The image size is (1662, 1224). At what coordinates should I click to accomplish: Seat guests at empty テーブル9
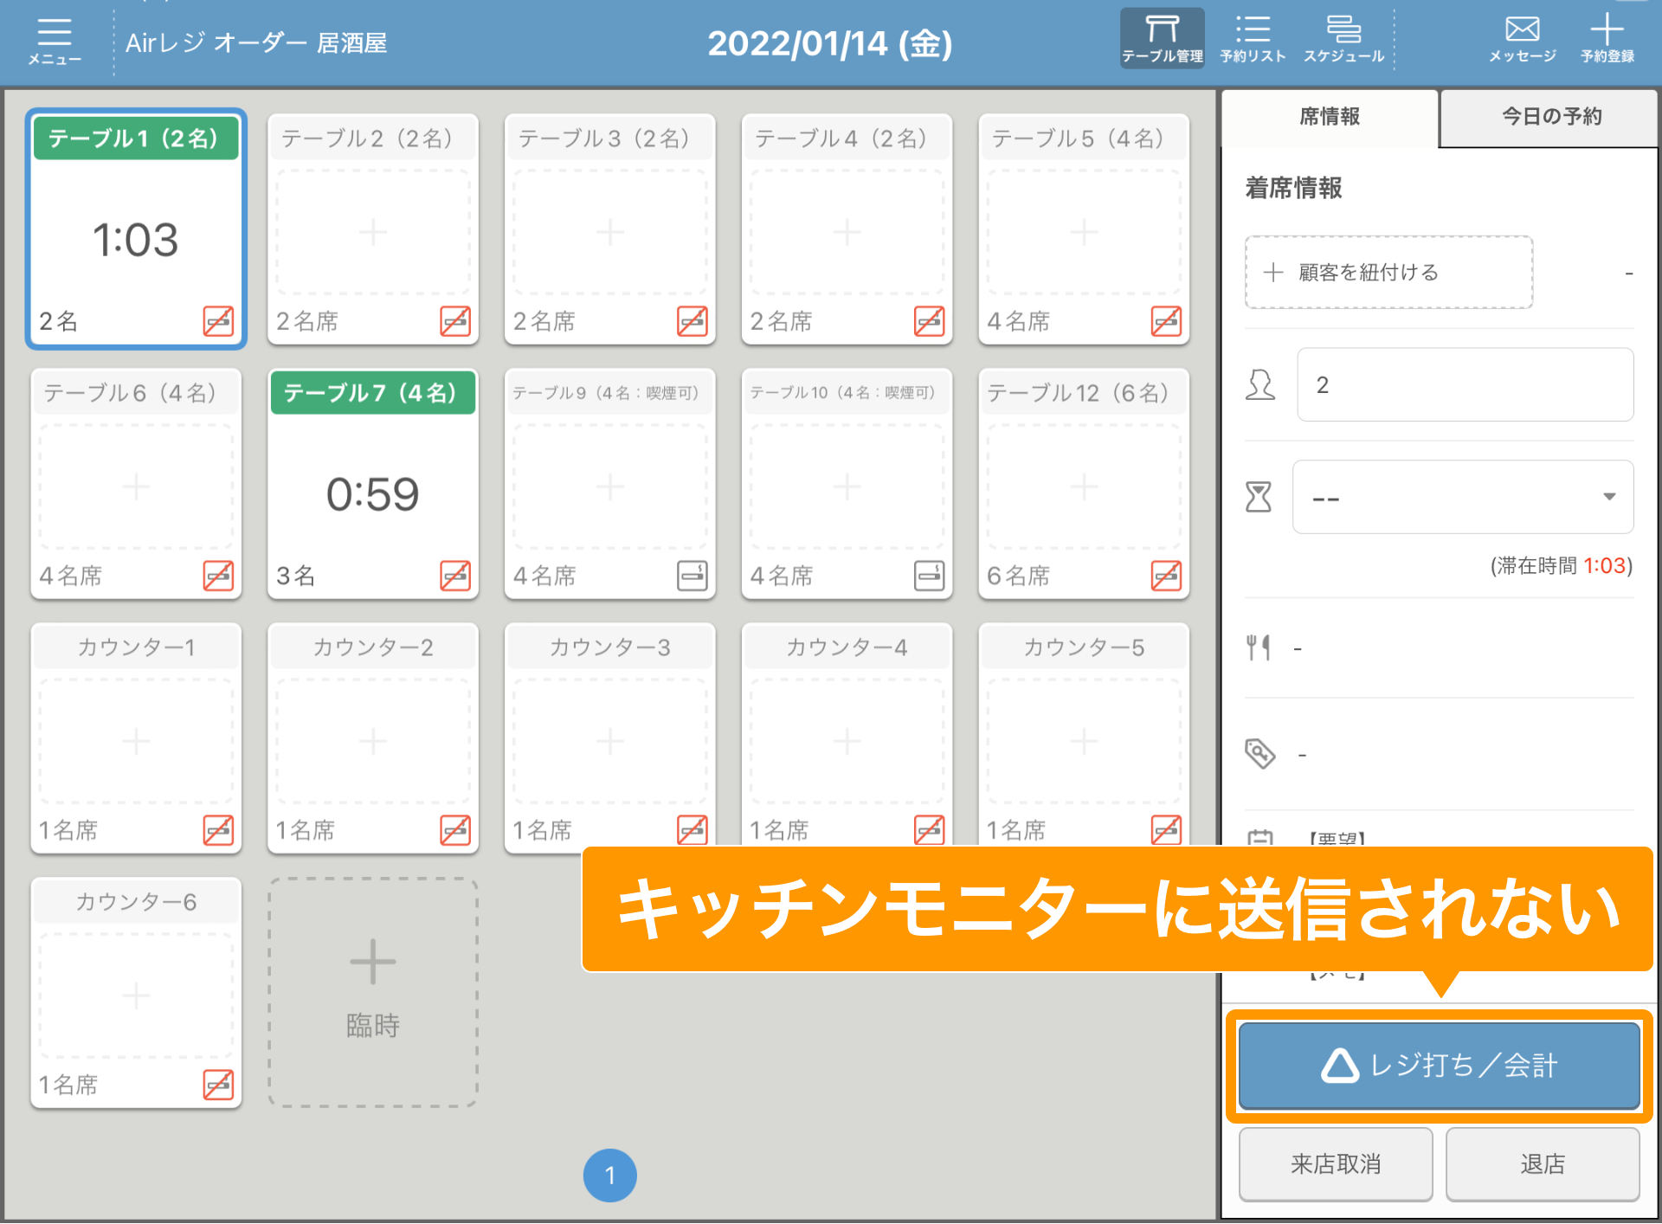[610, 486]
